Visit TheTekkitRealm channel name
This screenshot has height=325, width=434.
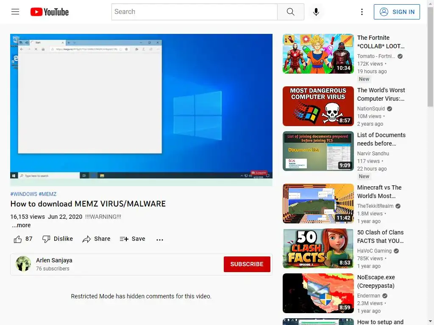375,206
